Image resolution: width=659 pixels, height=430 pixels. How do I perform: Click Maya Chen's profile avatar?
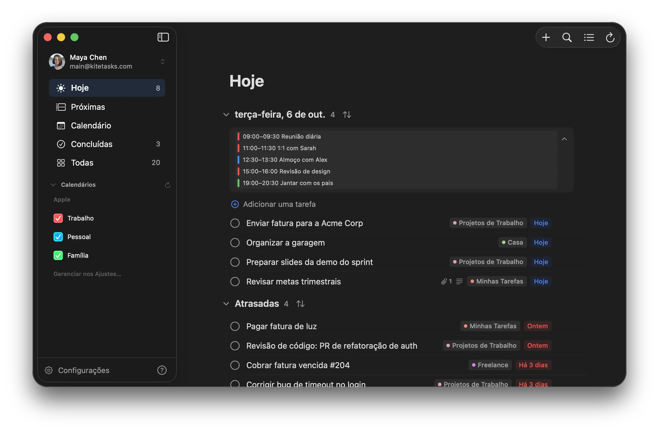click(x=57, y=62)
